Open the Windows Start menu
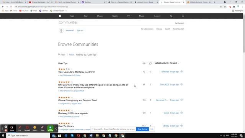Screen dimensions: 245x138 point(3,135)
